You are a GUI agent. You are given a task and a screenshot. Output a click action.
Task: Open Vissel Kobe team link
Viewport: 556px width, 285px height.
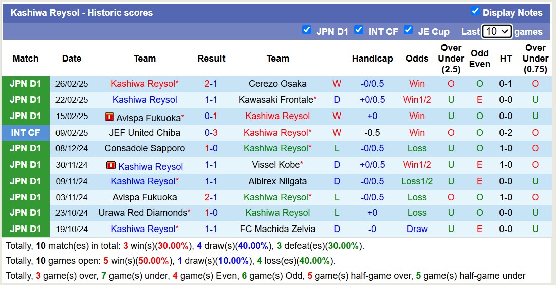click(275, 165)
